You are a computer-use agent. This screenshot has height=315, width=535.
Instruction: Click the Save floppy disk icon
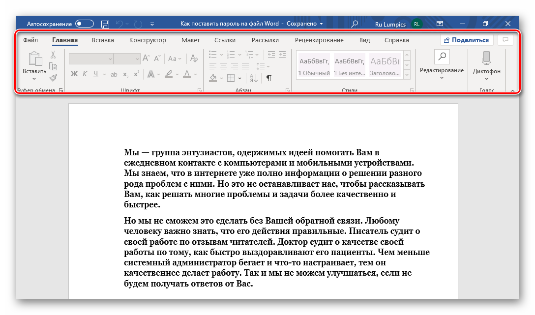pyautogui.click(x=105, y=24)
